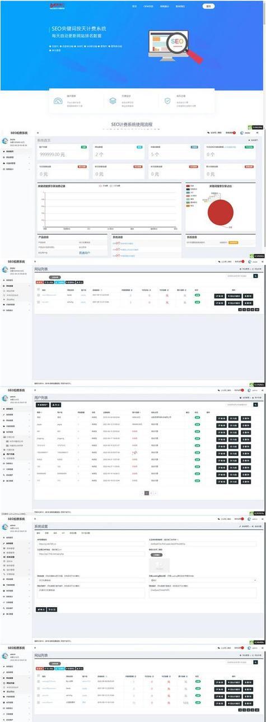Click the magnifier search icon on first 网站列表 page
The height and width of the screenshot is (722, 266).
pos(255,276)
